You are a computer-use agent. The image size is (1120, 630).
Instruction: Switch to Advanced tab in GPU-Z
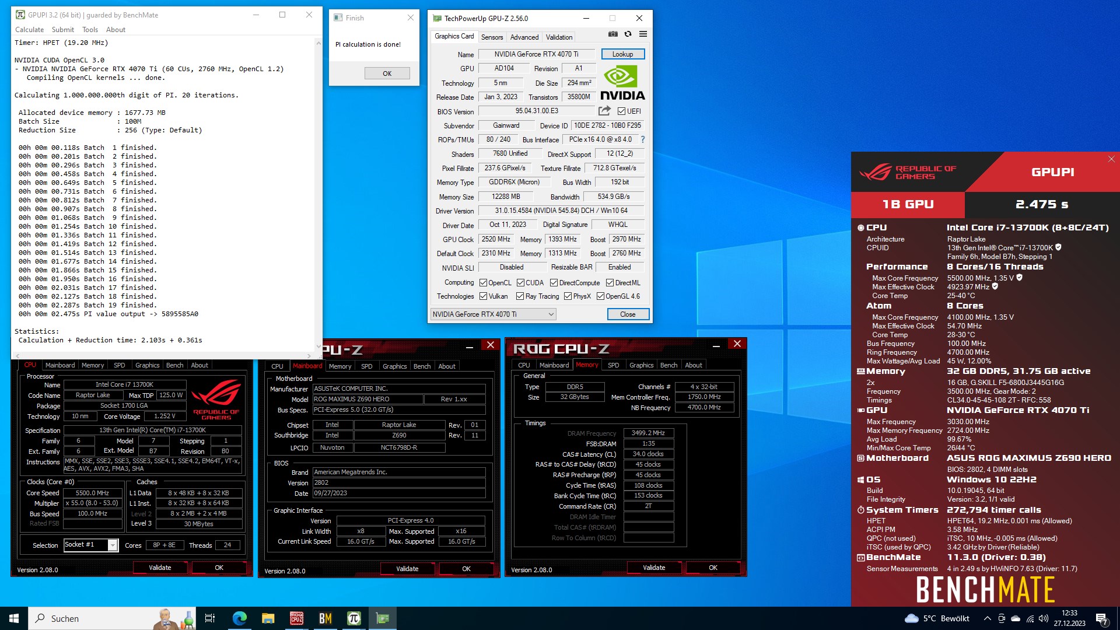click(524, 37)
